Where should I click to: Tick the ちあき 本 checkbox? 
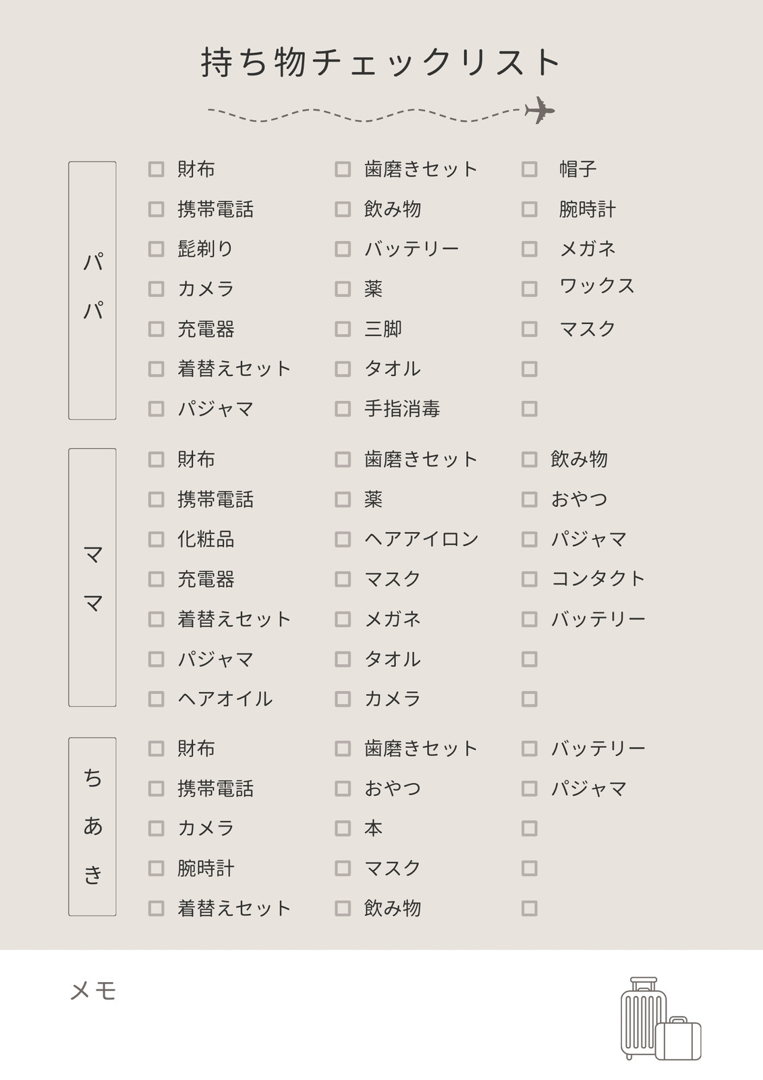tap(343, 828)
